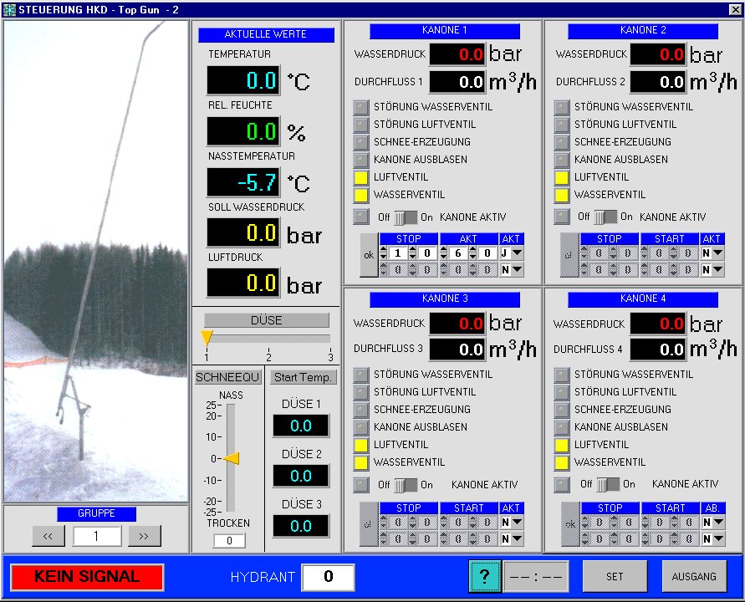
Task: Click the AUSGANG exit button
Action: pyautogui.click(x=694, y=576)
